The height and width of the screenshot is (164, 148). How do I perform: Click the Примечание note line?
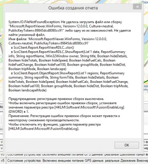coord(64,116)
